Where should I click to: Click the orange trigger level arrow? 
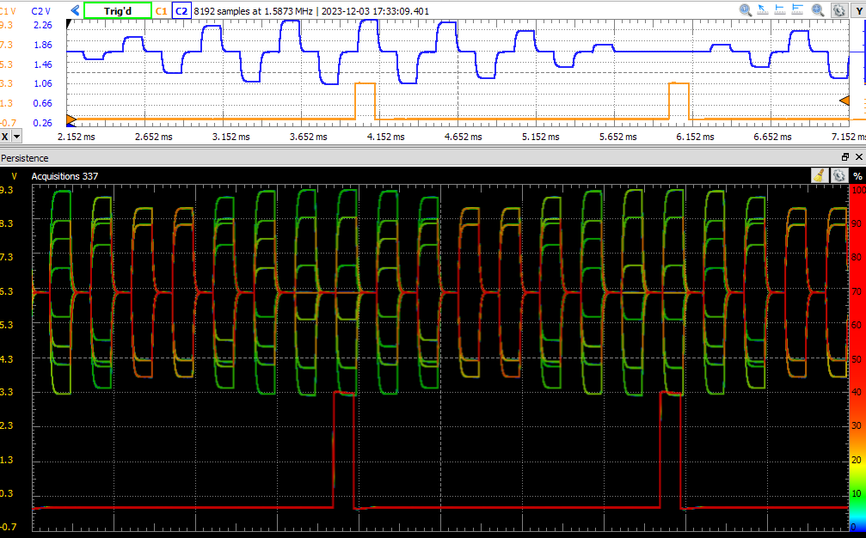845,101
